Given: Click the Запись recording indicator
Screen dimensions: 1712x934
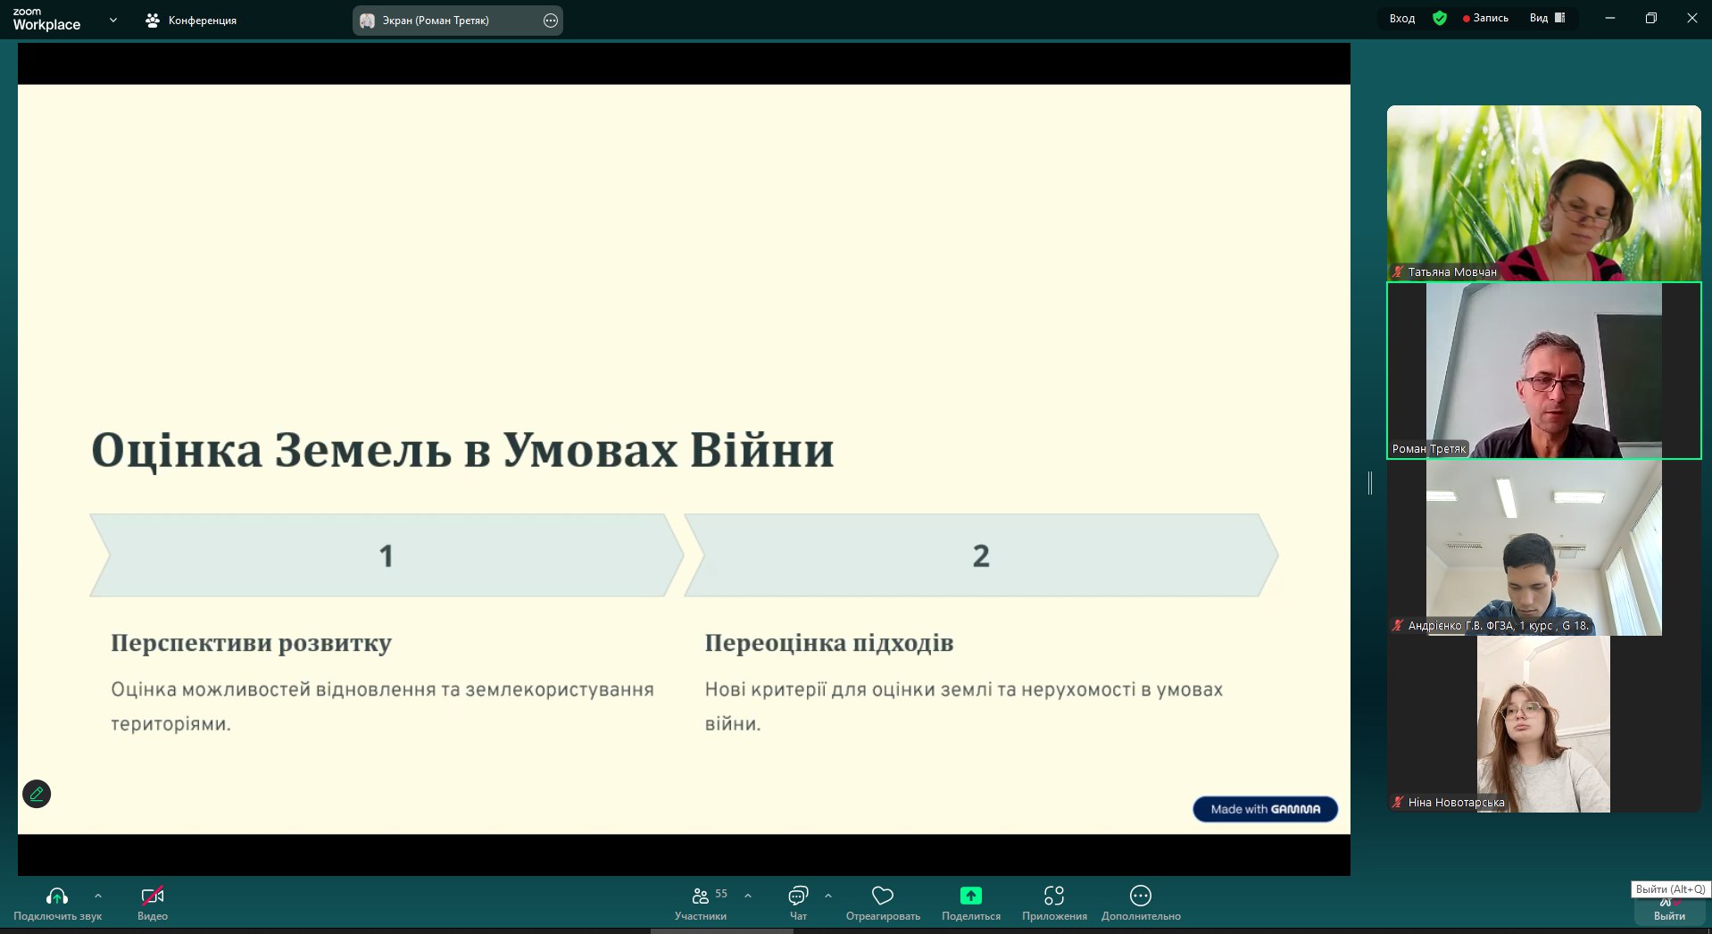Looking at the screenshot, I should 1485,18.
